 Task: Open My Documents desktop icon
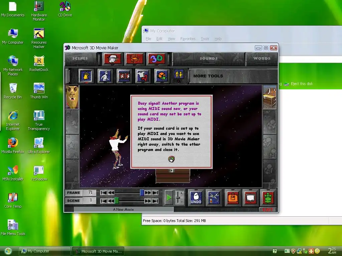click(x=13, y=9)
